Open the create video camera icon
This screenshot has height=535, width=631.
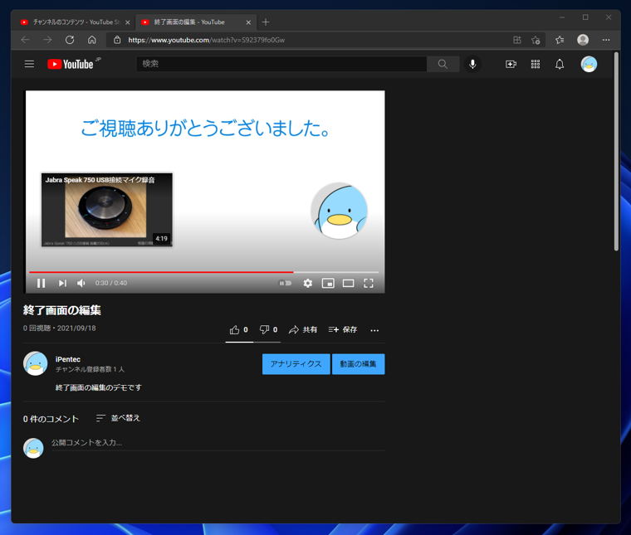tap(511, 65)
